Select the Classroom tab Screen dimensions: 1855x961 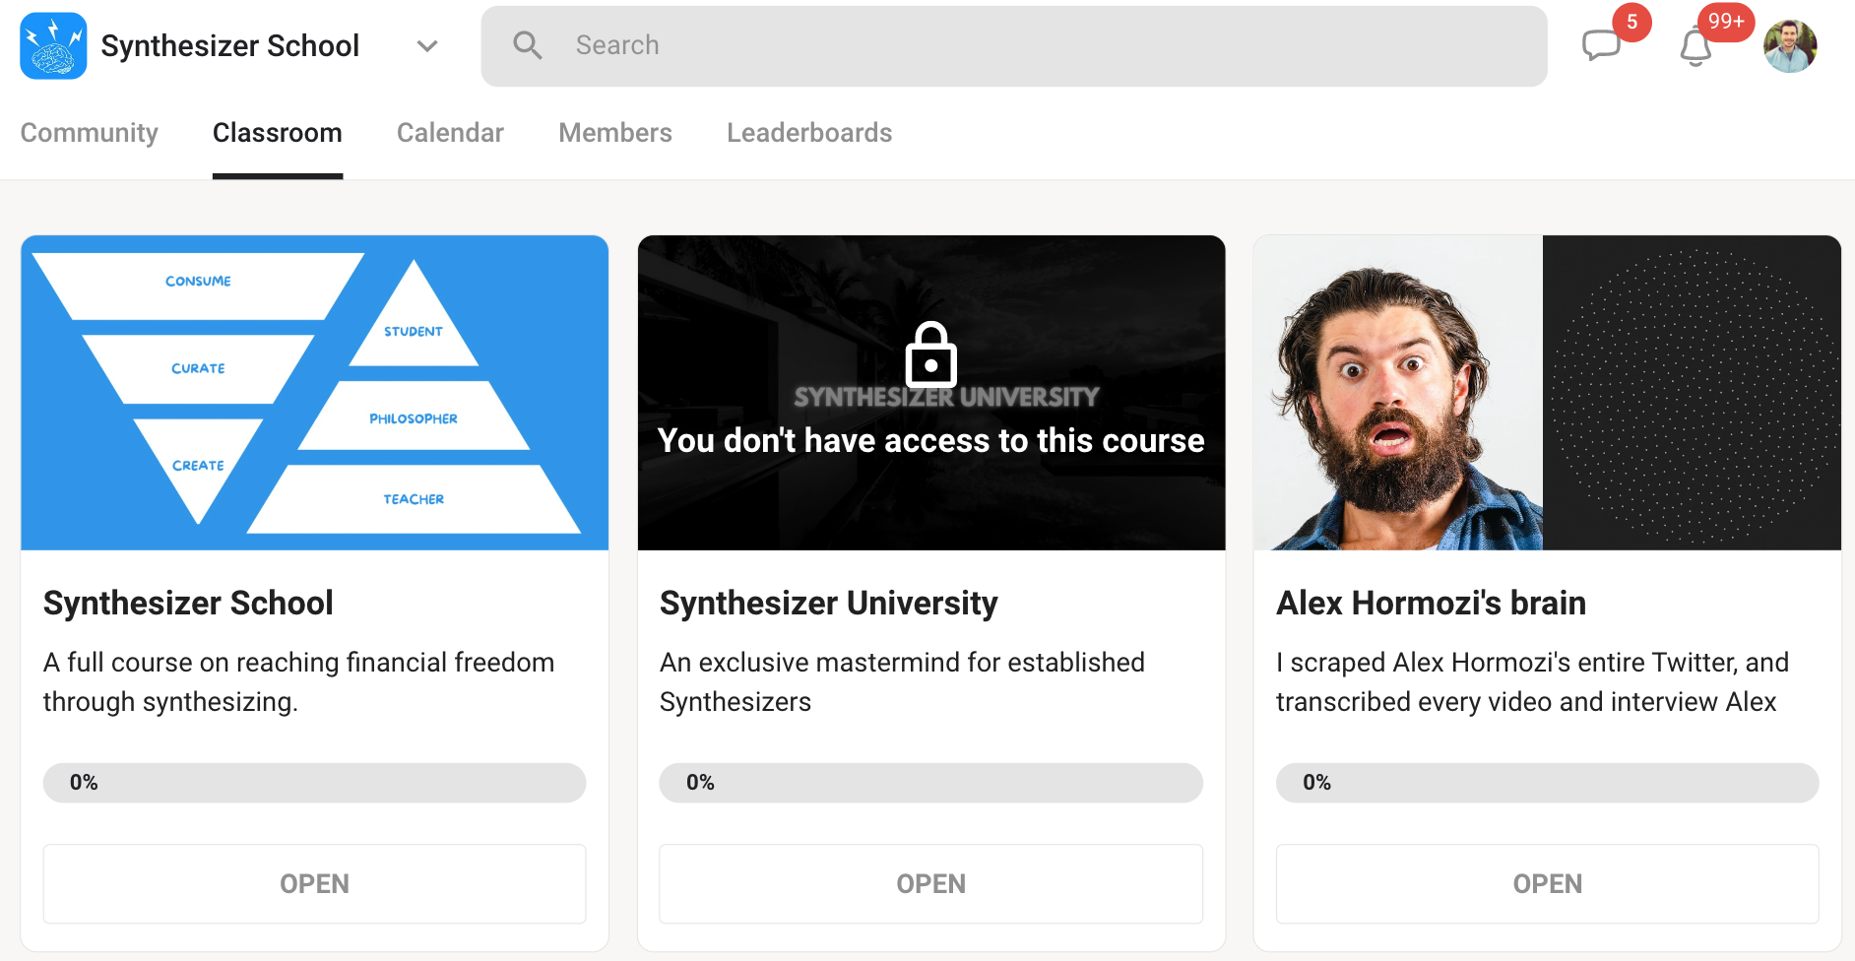tap(277, 132)
